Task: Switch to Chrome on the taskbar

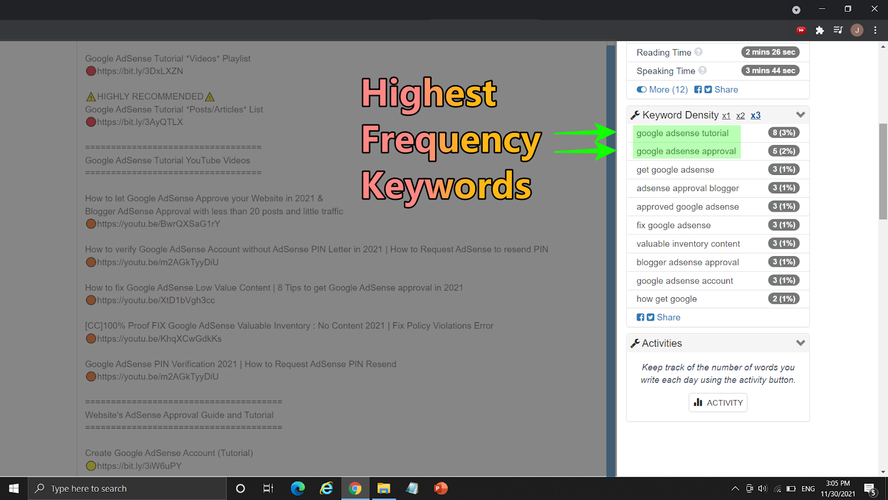Action: (355, 488)
